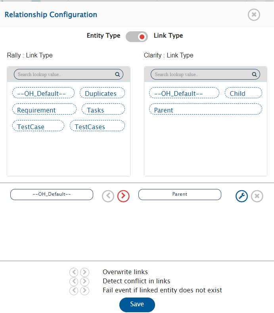Set Overwrite links right arrow

coord(84,272)
